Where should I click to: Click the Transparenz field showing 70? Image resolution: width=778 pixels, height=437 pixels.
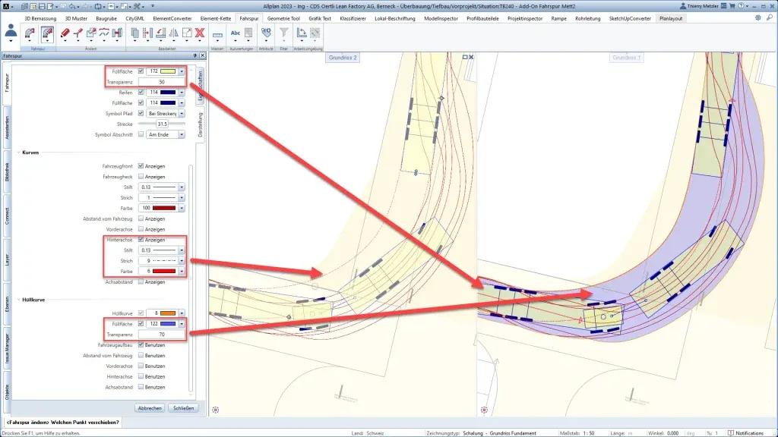tap(162, 333)
